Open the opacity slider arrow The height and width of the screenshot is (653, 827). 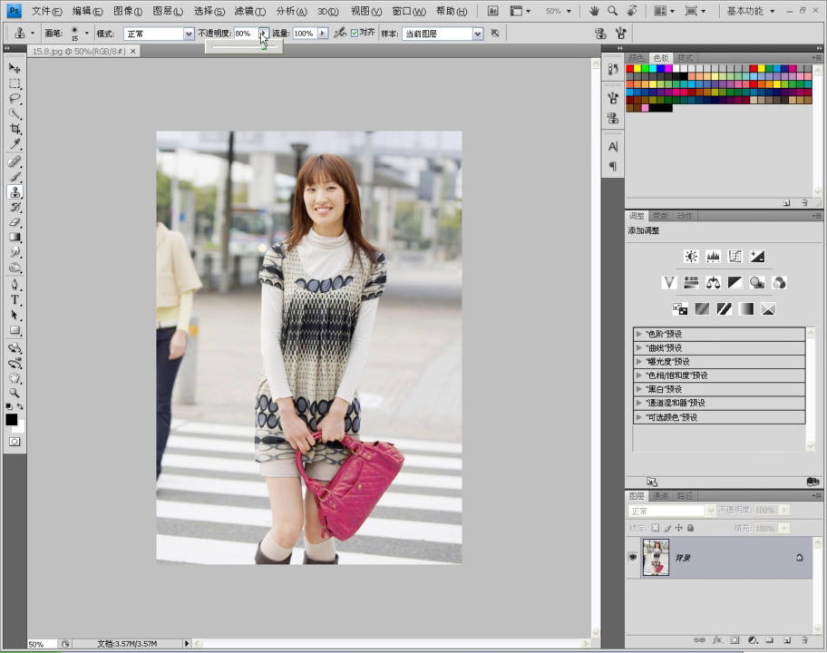(x=264, y=34)
